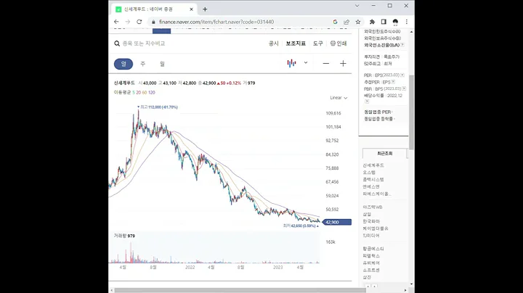
Task: Open the 동일업종 등락률 link
Action: (379, 119)
